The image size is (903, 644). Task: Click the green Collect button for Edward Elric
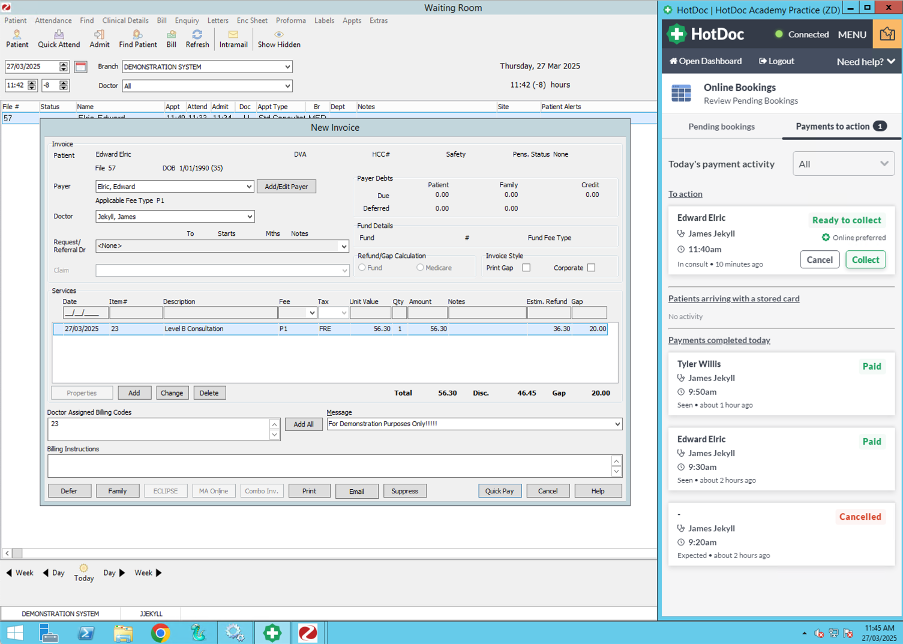865,260
